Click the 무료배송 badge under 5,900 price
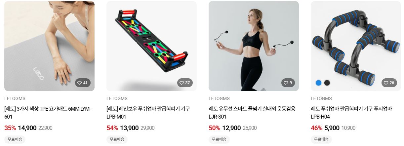Screen dimensions: 404x146 tap(321, 139)
